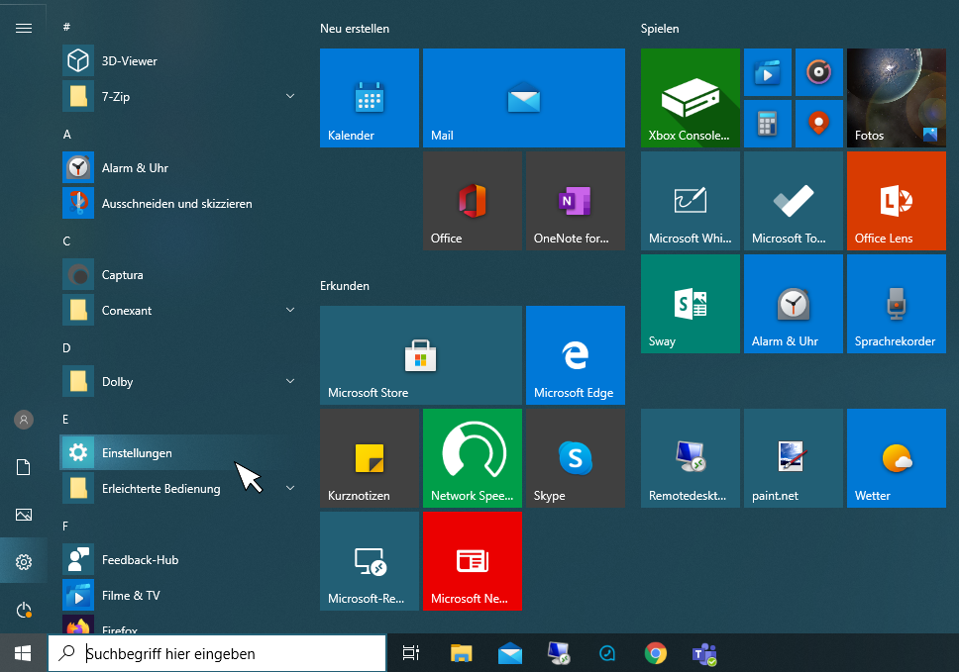Click the power icon in the sidebar
The height and width of the screenshot is (672, 959).
pos(24,610)
